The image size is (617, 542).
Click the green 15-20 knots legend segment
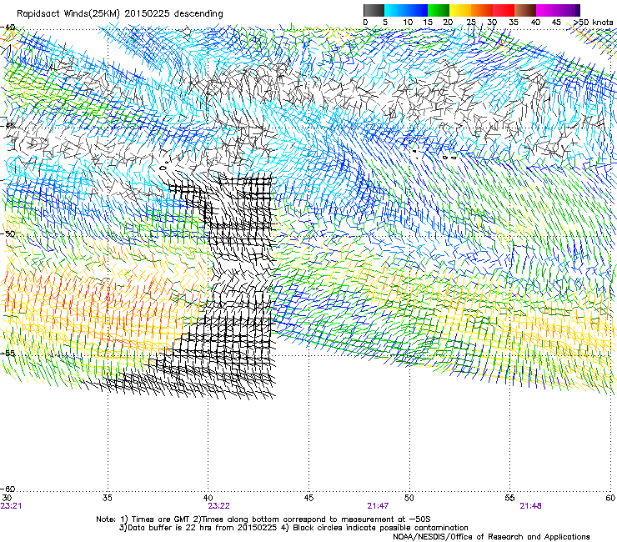point(439,10)
